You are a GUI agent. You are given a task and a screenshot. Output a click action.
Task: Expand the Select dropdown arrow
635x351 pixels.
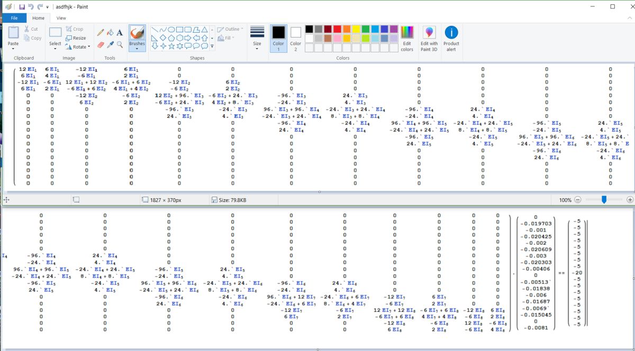pos(55,49)
